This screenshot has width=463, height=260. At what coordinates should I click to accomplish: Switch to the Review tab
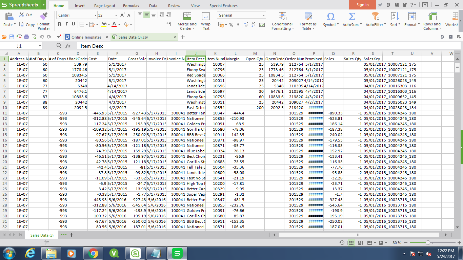click(174, 6)
